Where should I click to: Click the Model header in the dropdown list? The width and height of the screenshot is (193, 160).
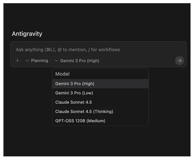[x=62, y=74]
